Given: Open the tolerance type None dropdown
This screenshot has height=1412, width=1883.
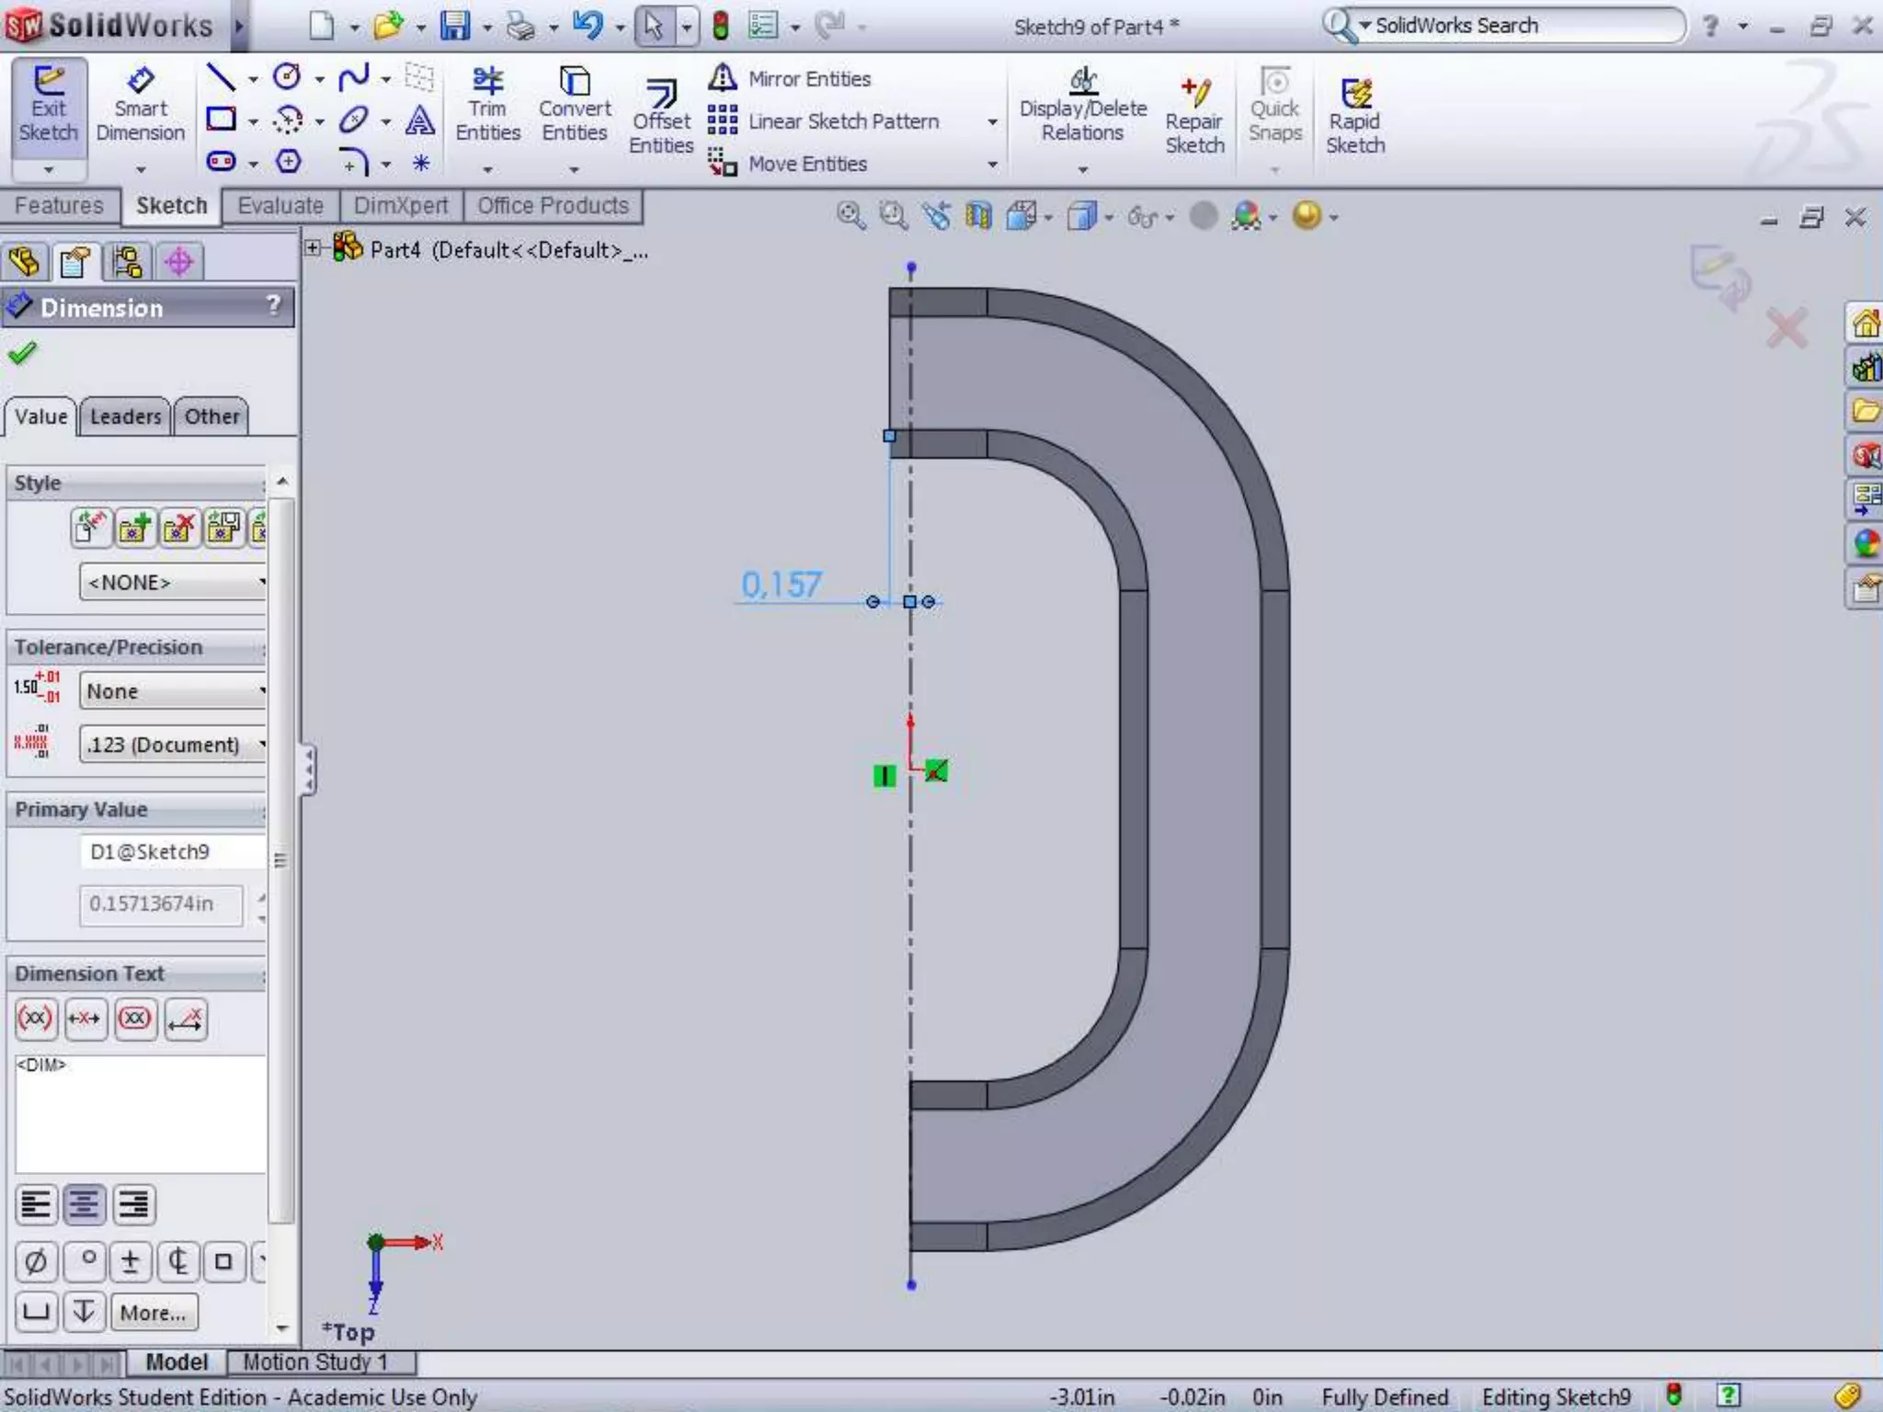Looking at the screenshot, I should [x=173, y=690].
